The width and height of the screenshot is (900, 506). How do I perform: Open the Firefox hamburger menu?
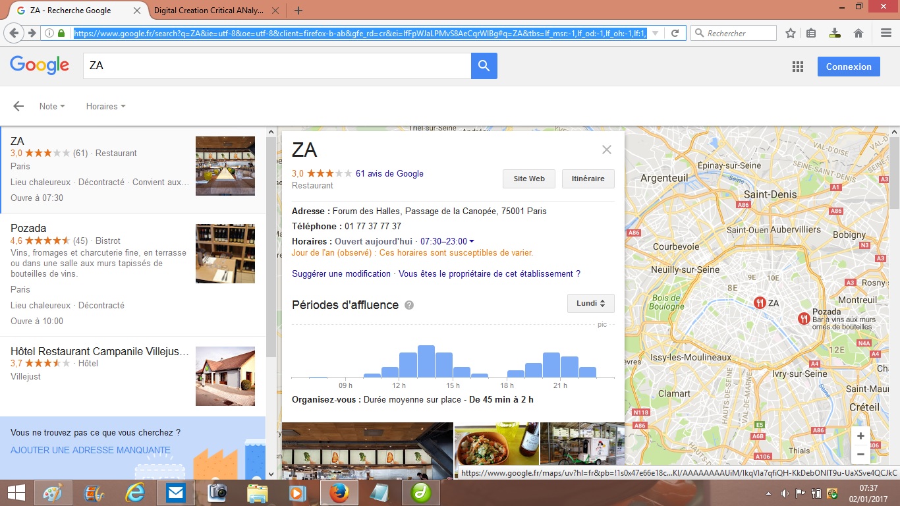click(x=886, y=33)
